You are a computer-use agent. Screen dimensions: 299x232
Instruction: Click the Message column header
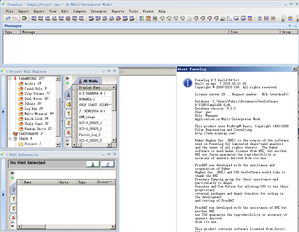point(124,32)
